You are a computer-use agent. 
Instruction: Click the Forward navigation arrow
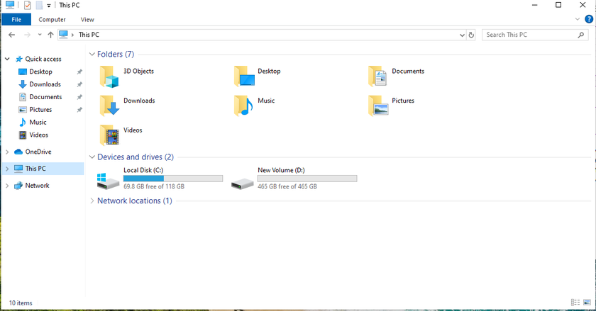[x=27, y=35]
